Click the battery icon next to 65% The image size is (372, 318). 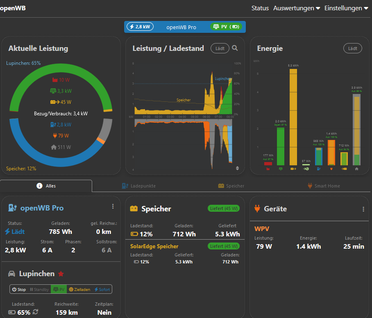(x=12, y=312)
